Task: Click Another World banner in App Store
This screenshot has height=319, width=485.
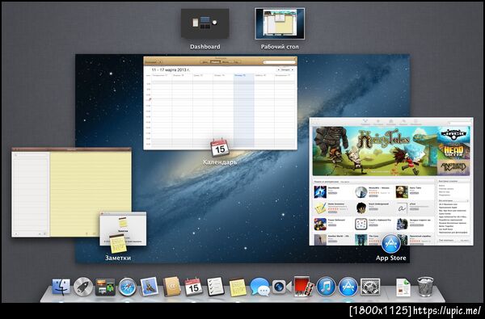Action: tap(453, 167)
